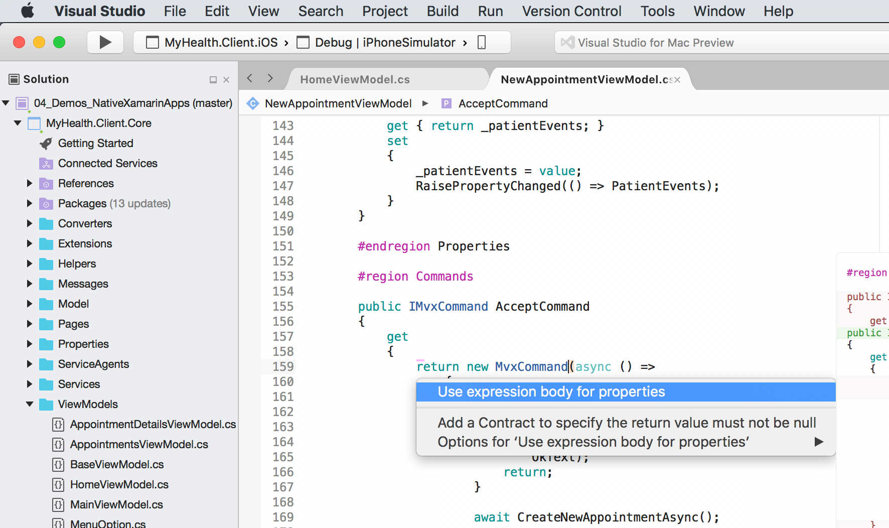Click the Solution pad header icon
The image size is (889, 528).
pos(14,79)
